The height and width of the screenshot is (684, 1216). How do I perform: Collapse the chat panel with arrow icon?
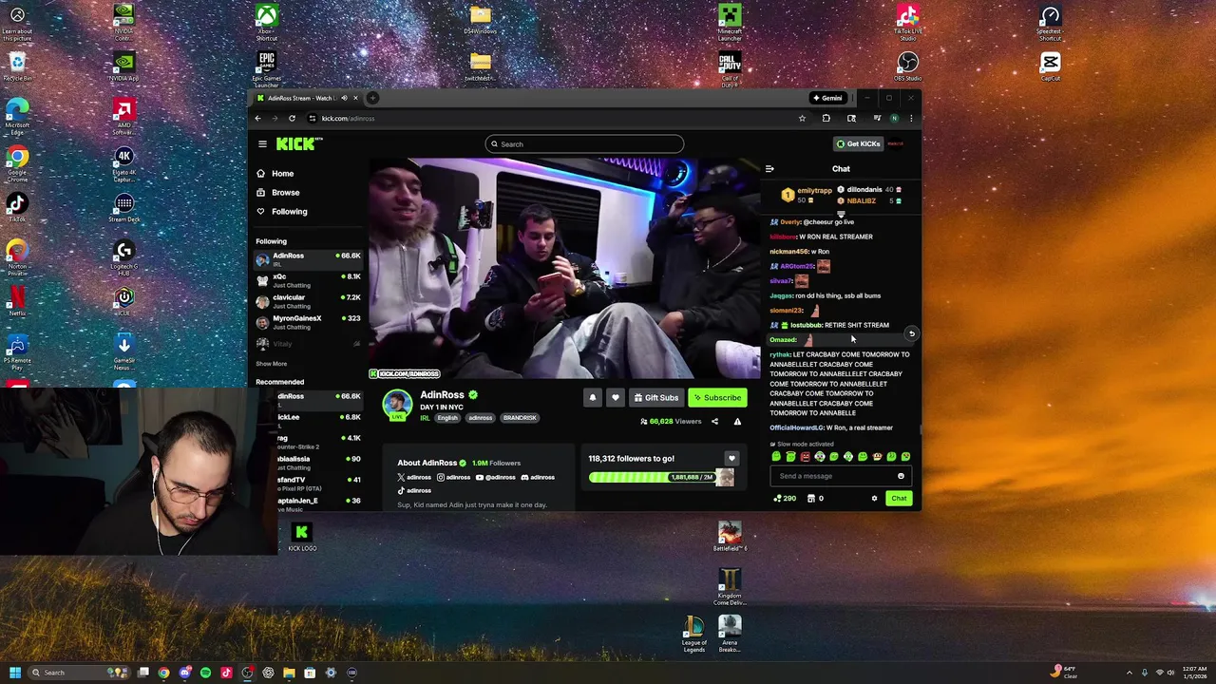[x=769, y=169]
